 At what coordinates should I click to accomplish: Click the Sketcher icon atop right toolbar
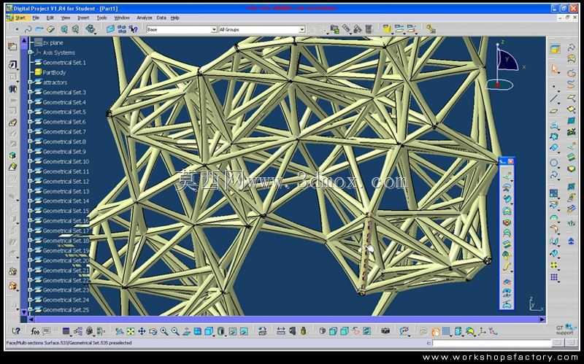point(555,49)
